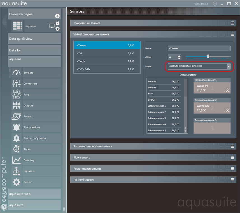Open the Data log chart icon

coord(17,160)
